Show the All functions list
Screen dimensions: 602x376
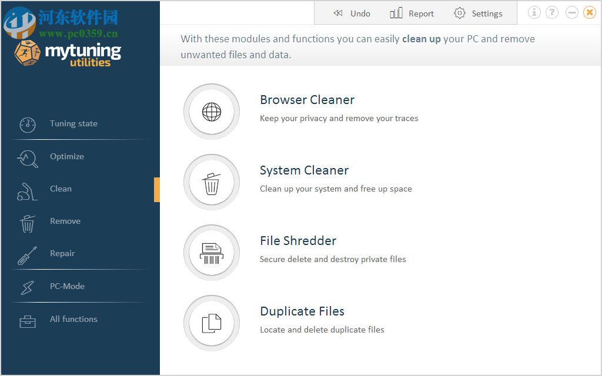click(x=73, y=319)
